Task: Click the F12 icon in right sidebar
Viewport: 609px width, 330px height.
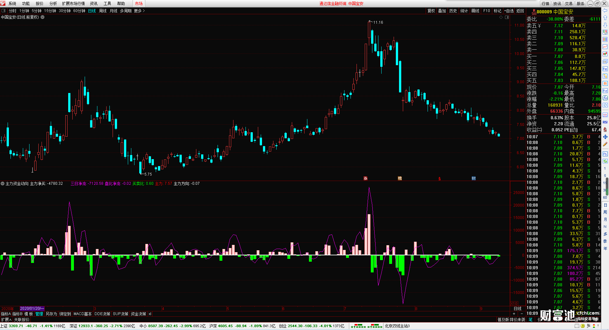Action: click(x=605, y=91)
